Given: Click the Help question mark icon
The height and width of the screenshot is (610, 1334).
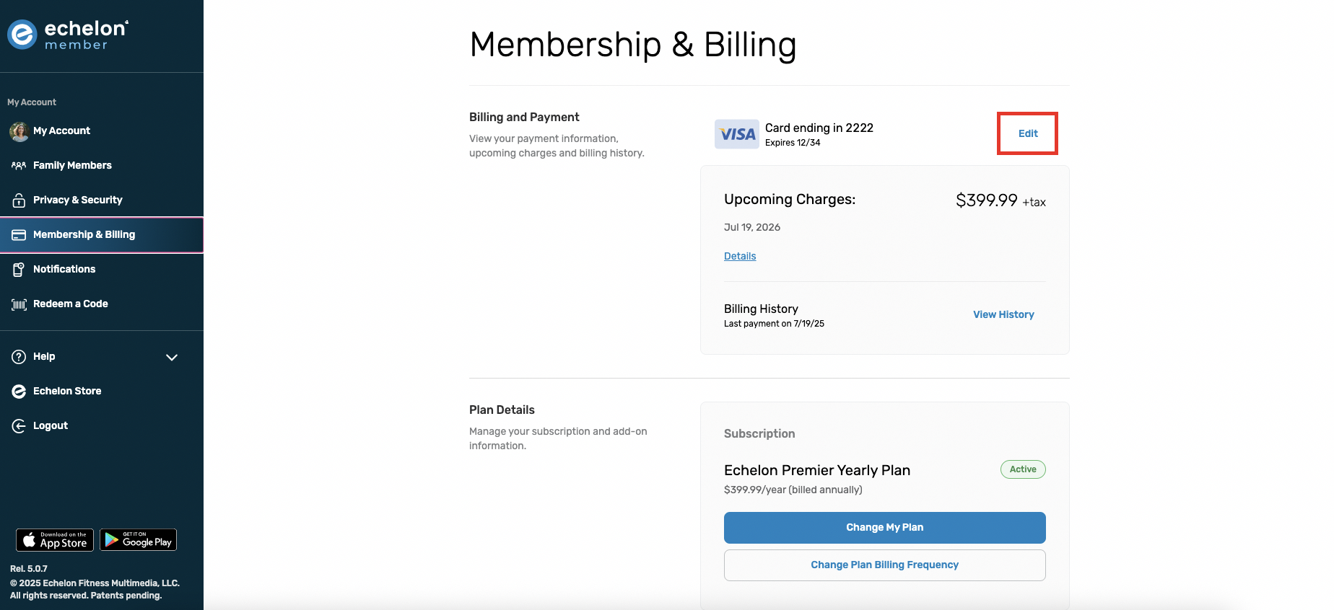Looking at the screenshot, I should 19,357.
